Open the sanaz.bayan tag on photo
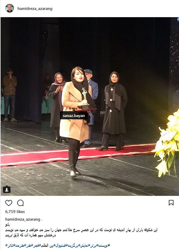Viewport: 179px width, 250px height. click(74, 116)
